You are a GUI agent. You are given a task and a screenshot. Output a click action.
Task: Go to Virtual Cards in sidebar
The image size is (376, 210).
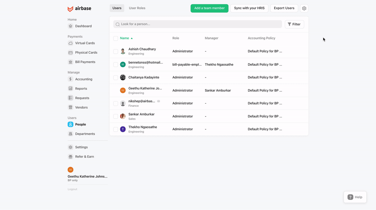[x=85, y=43]
